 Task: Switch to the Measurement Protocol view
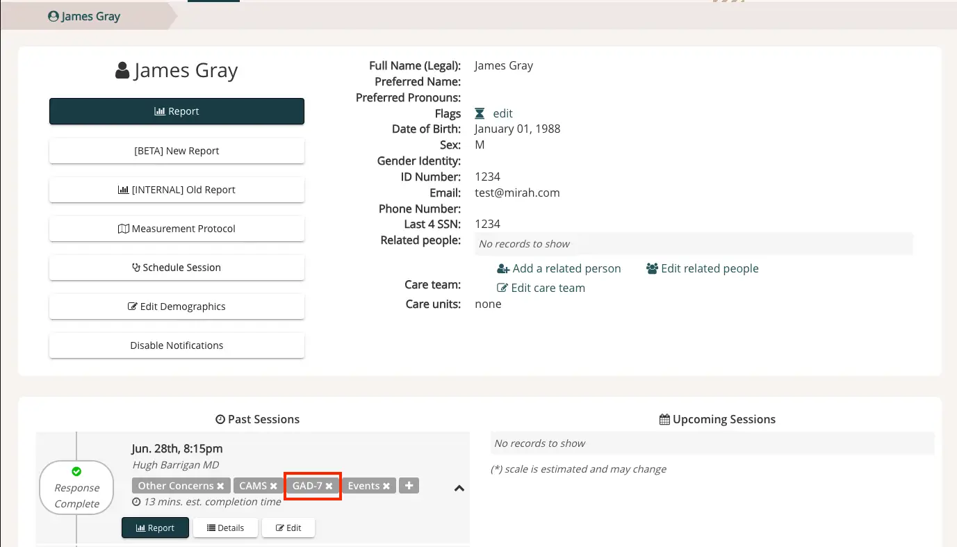pyautogui.click(x=177, y=228)
